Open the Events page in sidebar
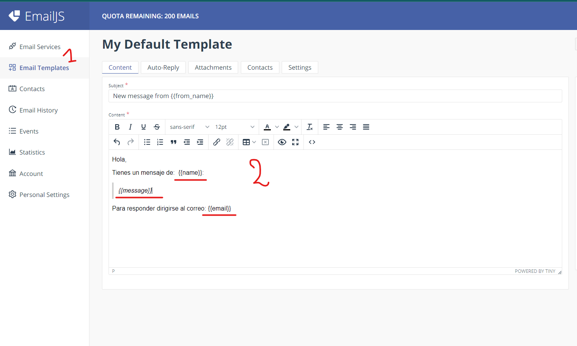The height and width of the screenshot is (346, 577). click(x=29, y=131)
